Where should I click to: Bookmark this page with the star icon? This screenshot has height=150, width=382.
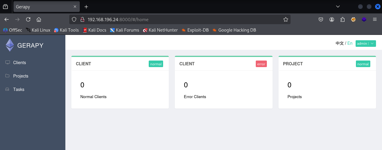pos(285,19)
